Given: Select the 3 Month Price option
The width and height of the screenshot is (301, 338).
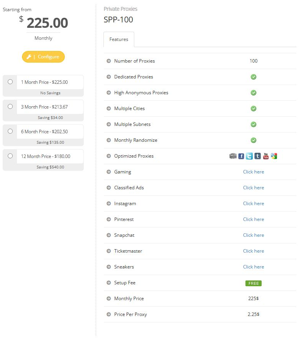Looking at the screenshot, I should pyautogui.click(x=10, y=107).
